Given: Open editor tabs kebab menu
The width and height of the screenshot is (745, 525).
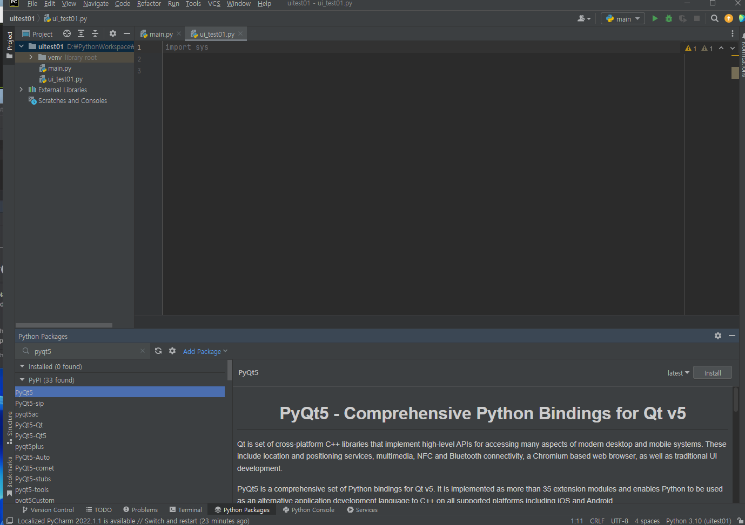Looking at the screenshot, I should 733,33.
